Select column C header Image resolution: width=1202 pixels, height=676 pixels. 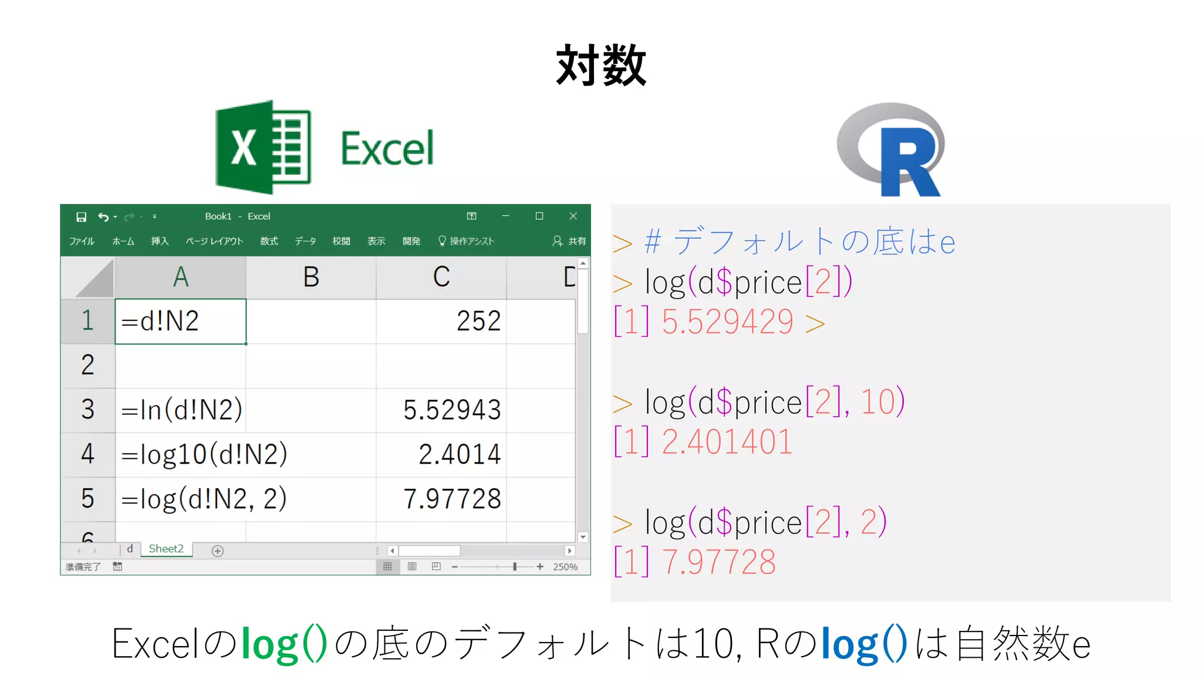[x=441, y=278]
